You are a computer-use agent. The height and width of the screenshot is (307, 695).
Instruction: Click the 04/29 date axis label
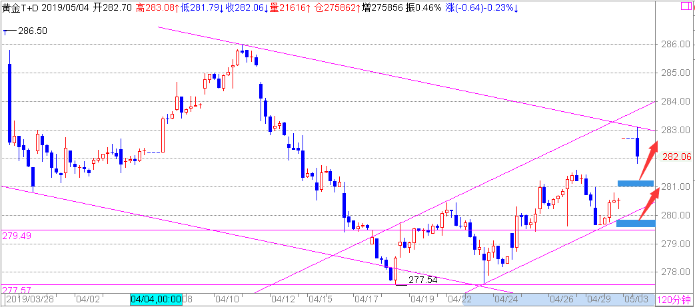point(598,299)
